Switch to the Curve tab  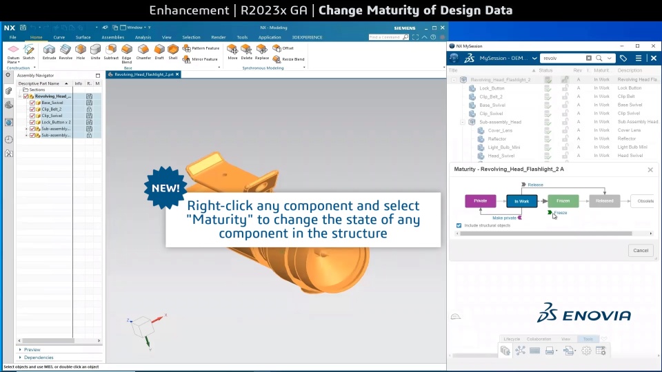pos(59,37)
